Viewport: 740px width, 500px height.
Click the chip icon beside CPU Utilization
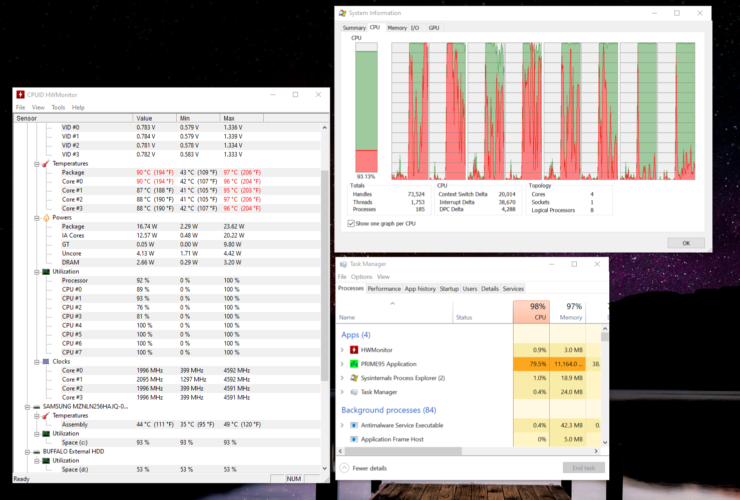46,271
